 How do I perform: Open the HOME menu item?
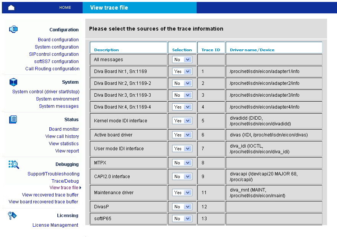click(65, 8)
